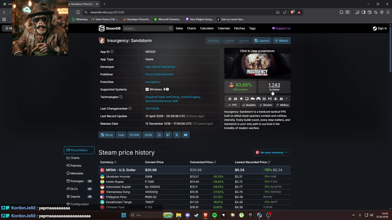
Task: Open the Tags page in header
Action: [252, 28]
